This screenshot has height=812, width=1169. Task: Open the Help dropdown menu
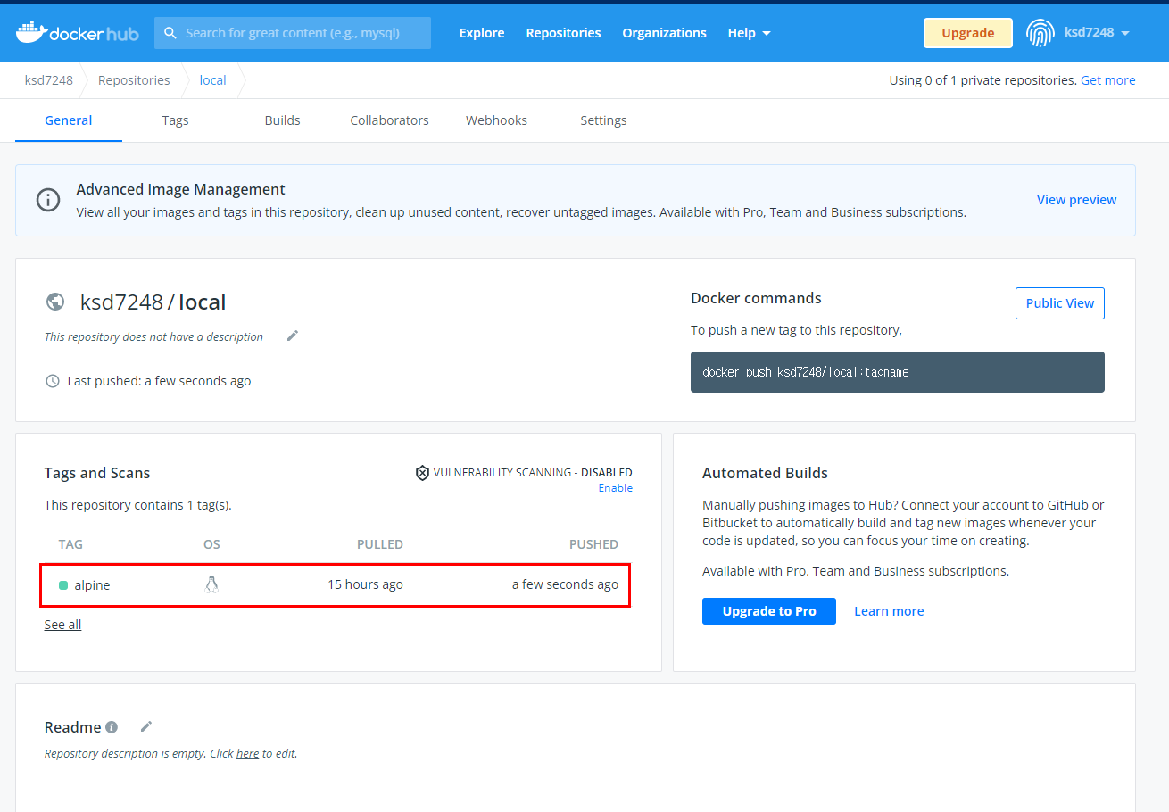(749, 33)
